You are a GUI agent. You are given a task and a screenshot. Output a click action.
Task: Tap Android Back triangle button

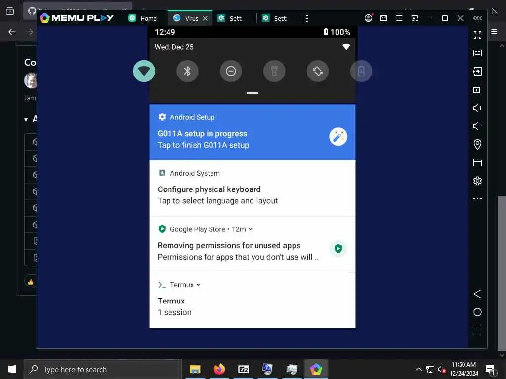(478, 294)
